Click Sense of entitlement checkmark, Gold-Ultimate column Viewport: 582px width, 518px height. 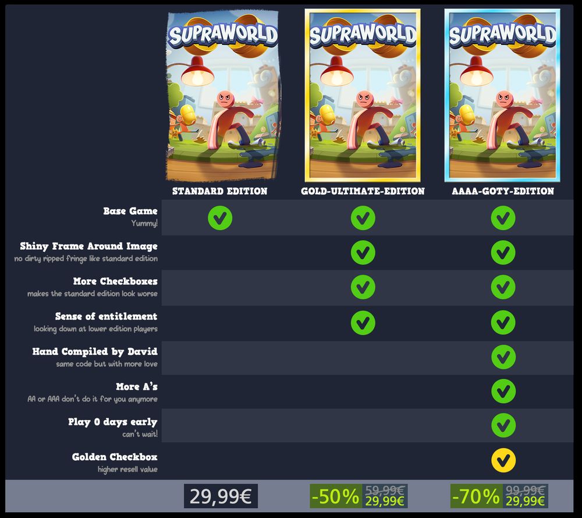[x=363, y=323]
